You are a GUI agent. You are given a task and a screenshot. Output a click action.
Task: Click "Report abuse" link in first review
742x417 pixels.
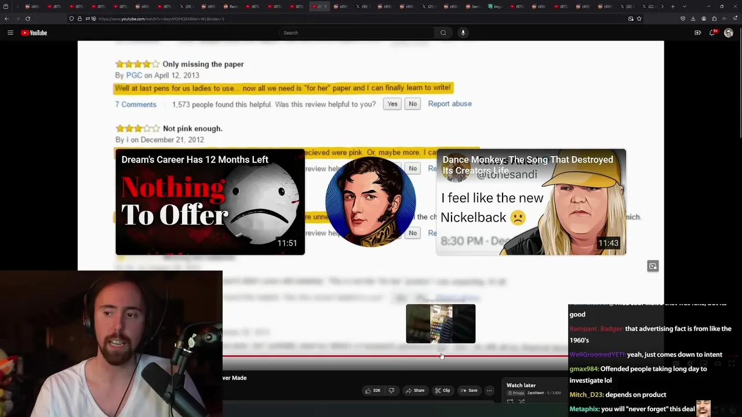point(450,104)
